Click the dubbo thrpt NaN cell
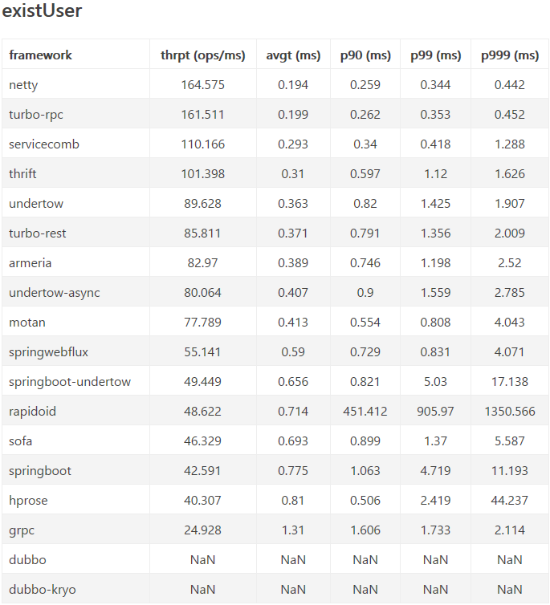 tap(203, 560)
